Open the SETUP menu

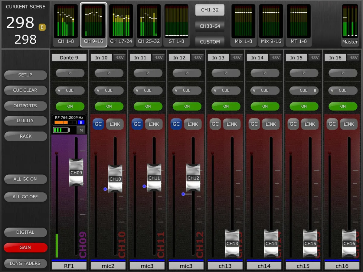[25, 75]
